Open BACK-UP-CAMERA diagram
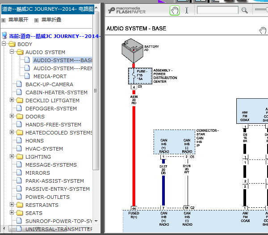The height and width of the screenshot is (235, 268). pyautogui.click(x=49, y=84)
